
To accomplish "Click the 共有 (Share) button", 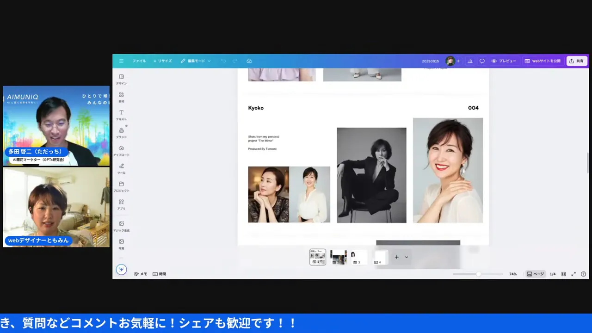I will [577, 61].
